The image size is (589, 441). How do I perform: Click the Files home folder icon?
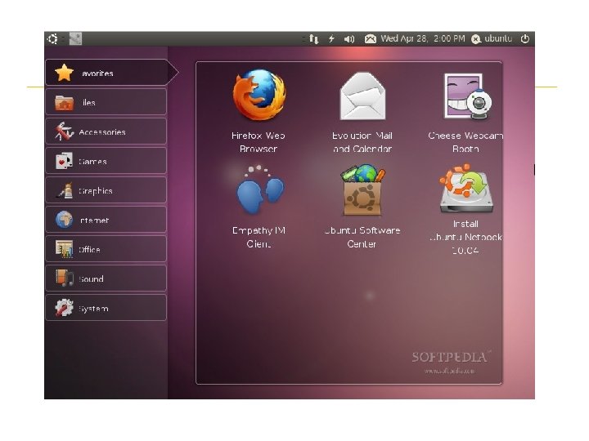65,103
